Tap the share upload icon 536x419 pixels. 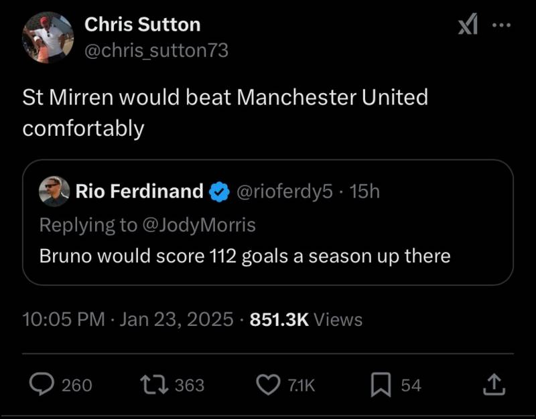[492, 384]
